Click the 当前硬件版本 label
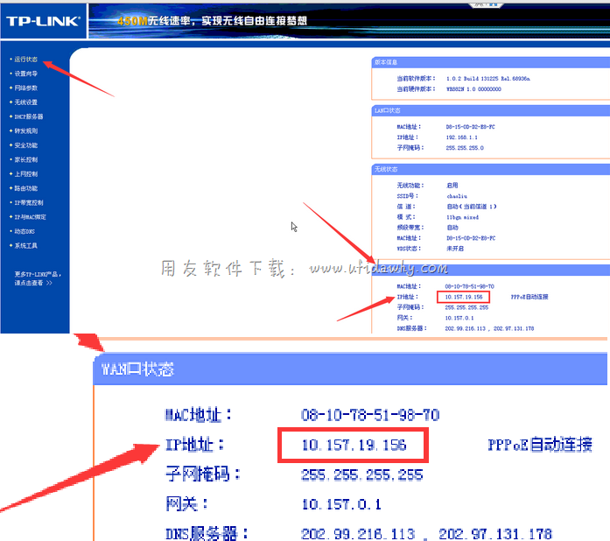 [x=416, y=89]
